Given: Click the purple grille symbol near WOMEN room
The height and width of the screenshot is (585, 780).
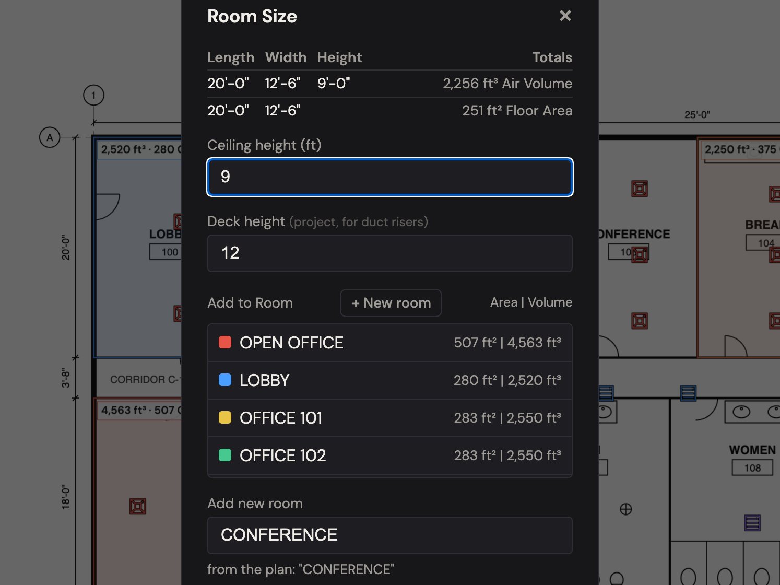Looking at the screenshot, I should [x=752, y=522].
